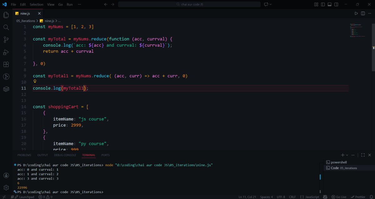Click the Ln 11, Col 21 cursor position indicator

coord(247,197)
